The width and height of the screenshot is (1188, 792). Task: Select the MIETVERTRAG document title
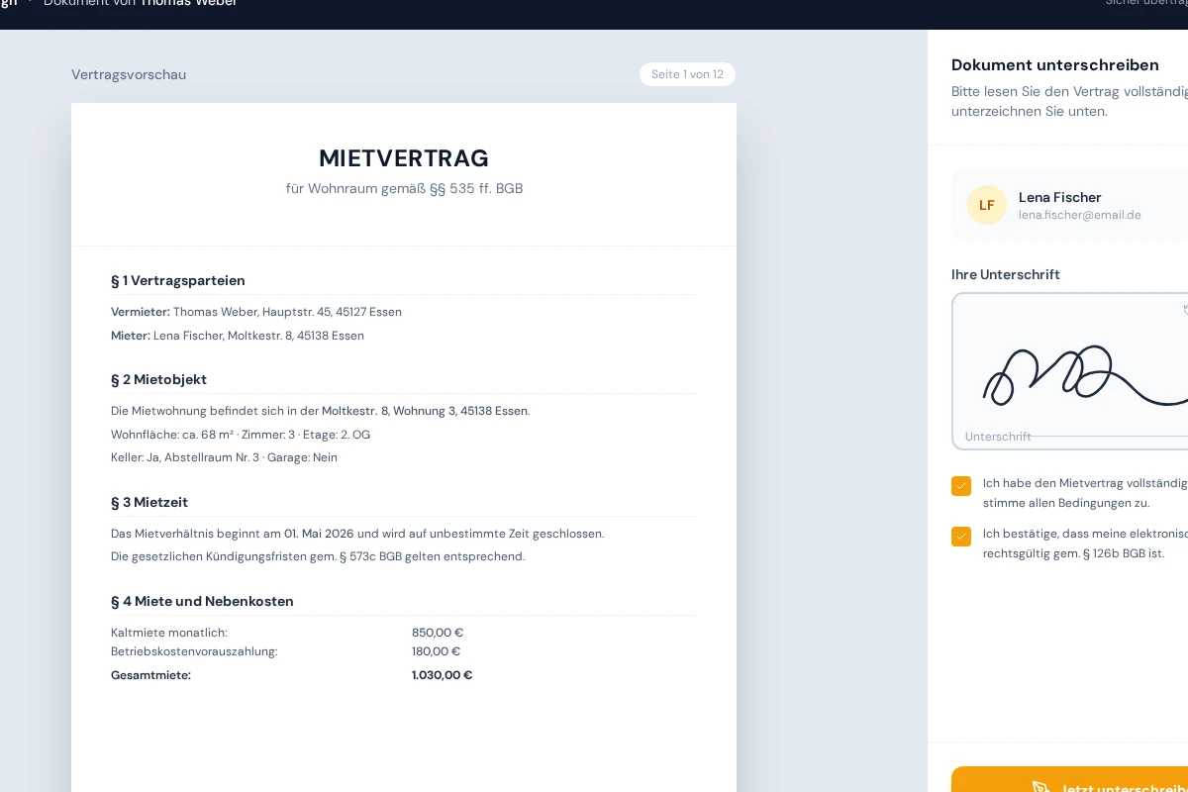[x=404, y=158]
